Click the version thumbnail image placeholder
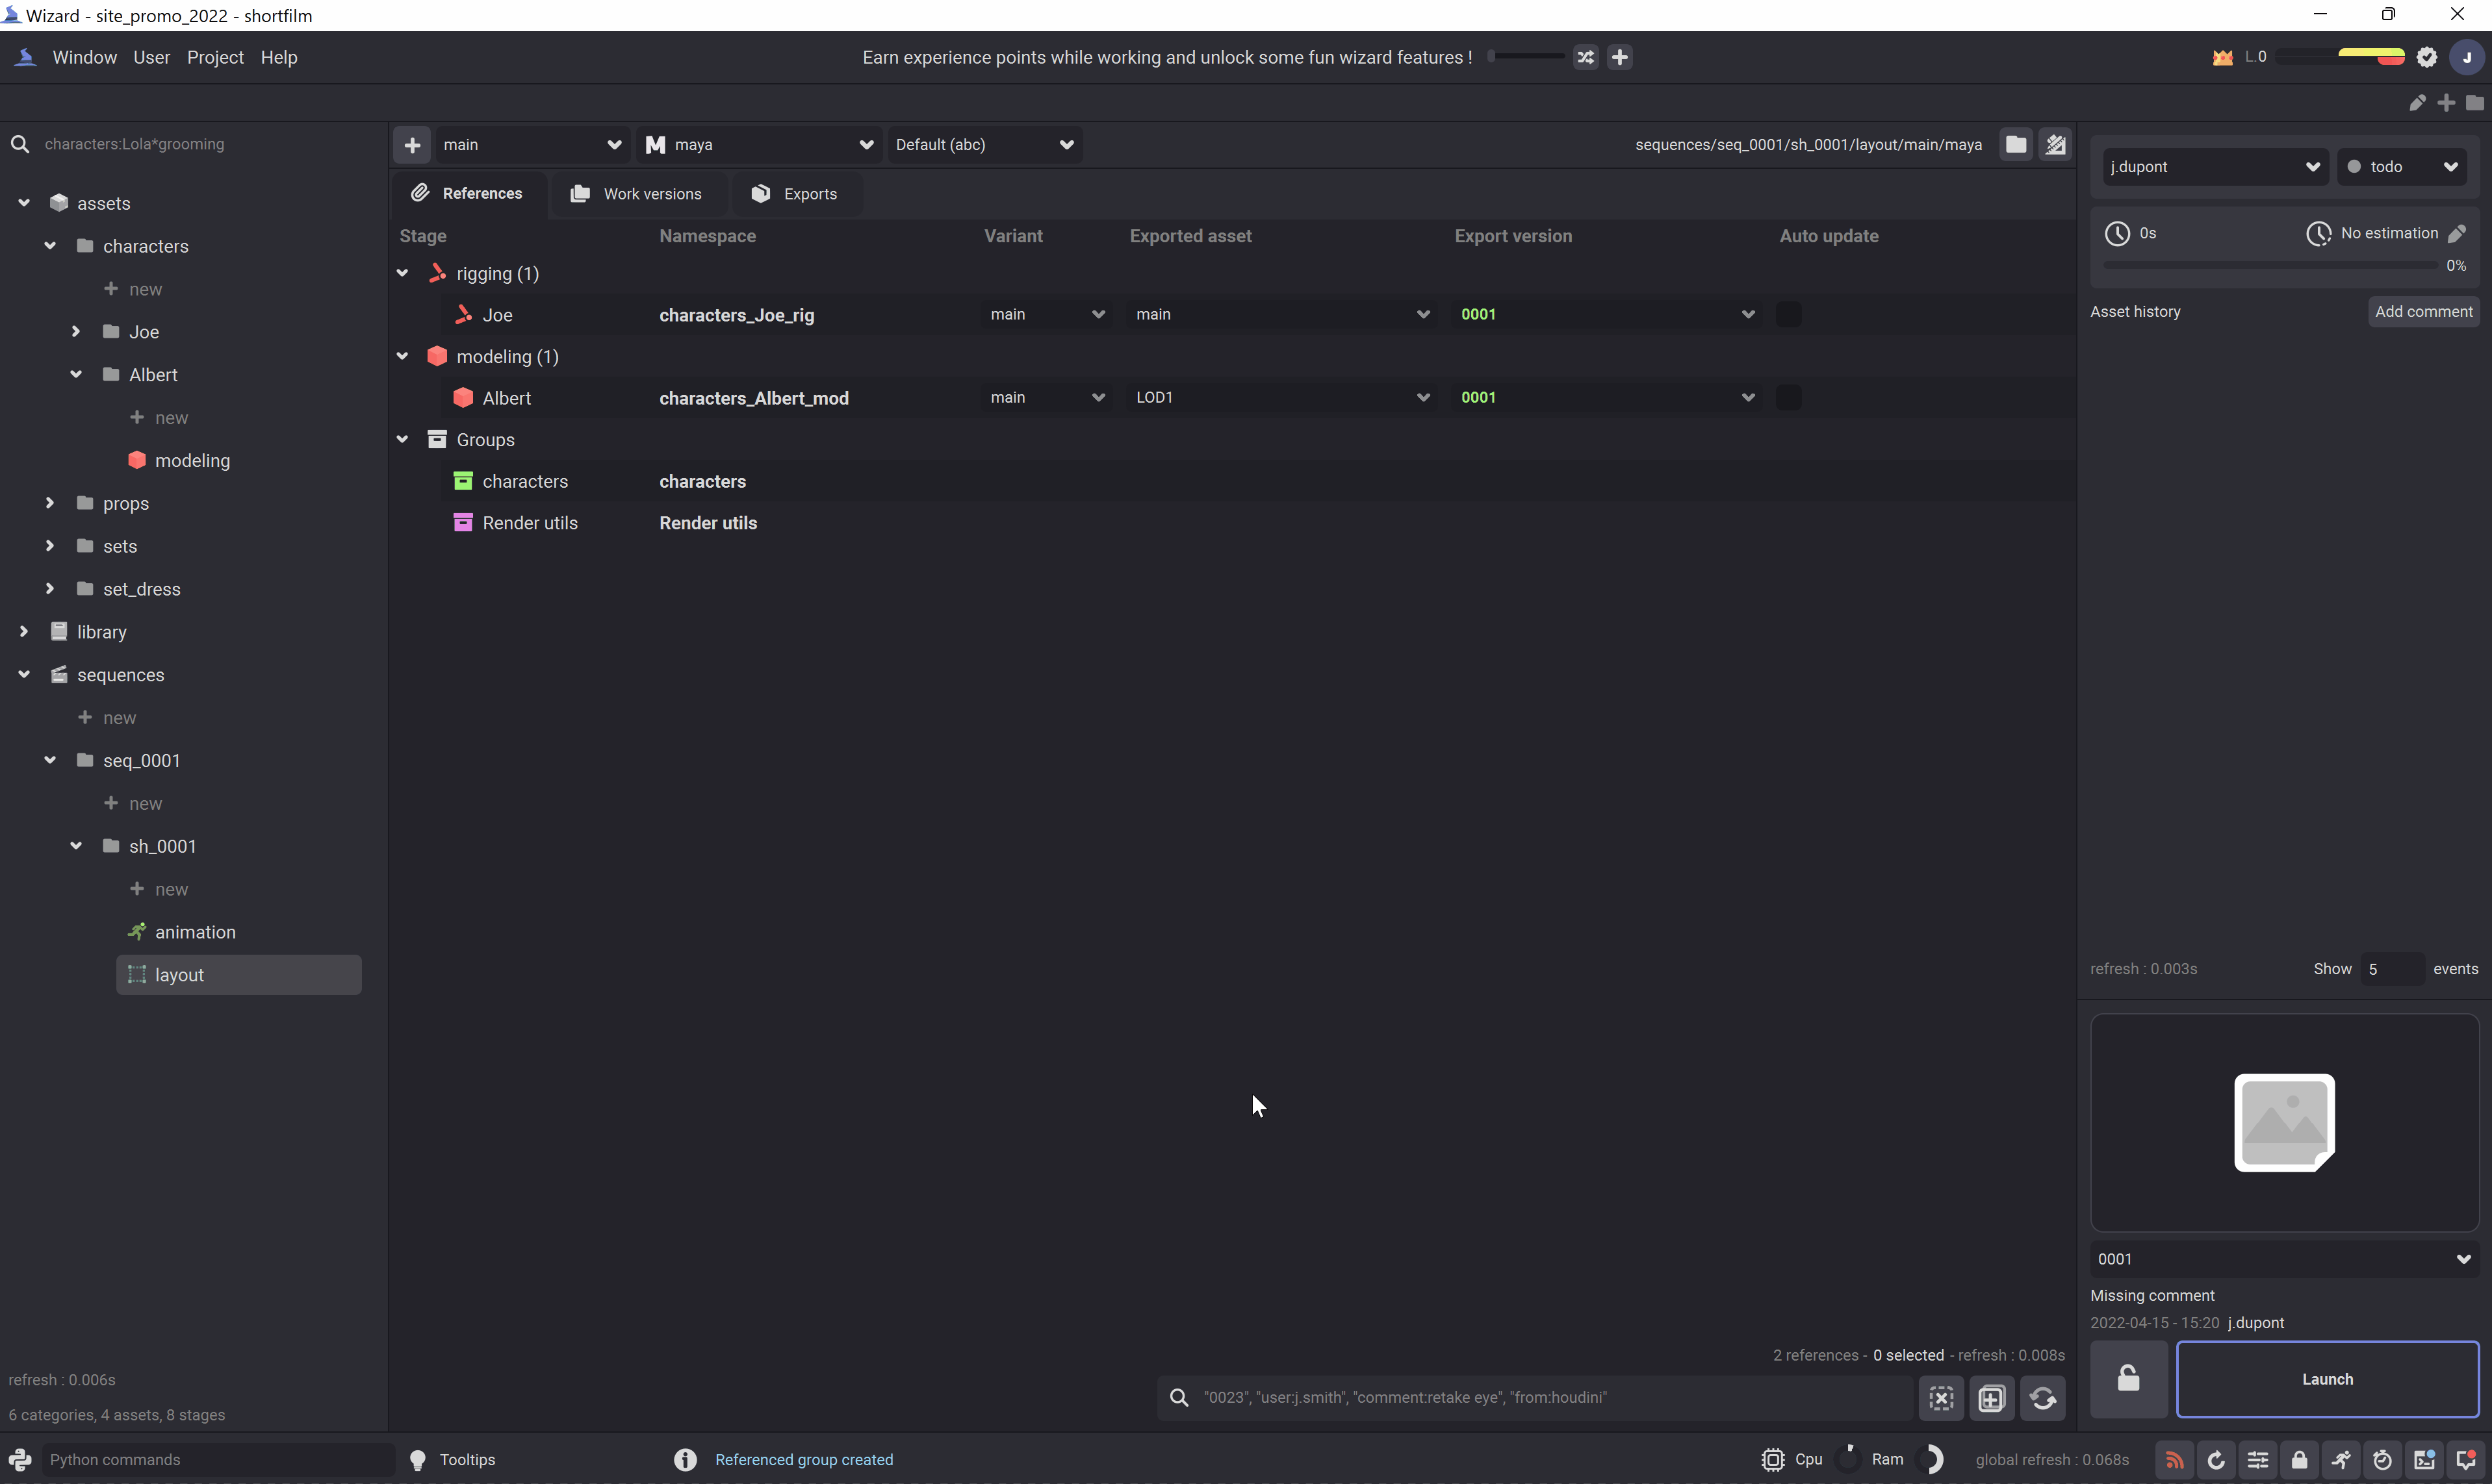 point(2284,1122)
